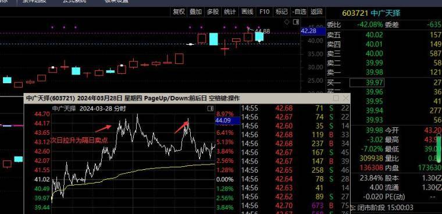Click the 8.97% label on intraday percent axis
442x214 pixels.
tap(225, 114)
